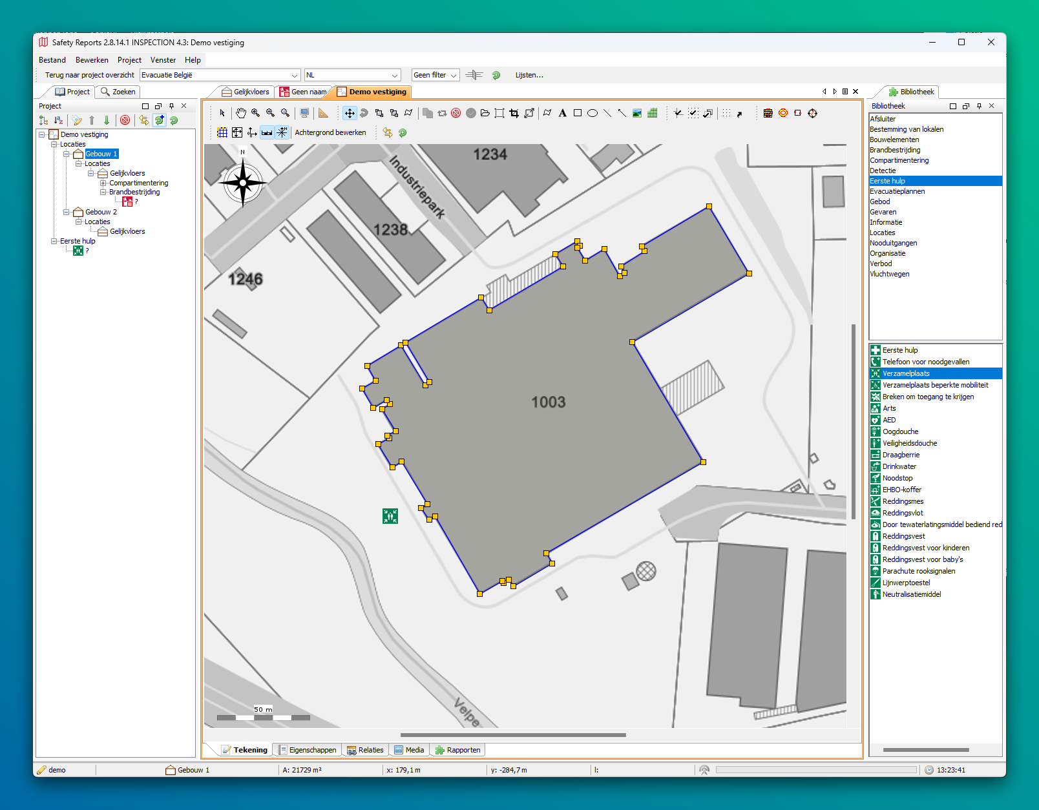Expand the Compartimentering tree node
The height and width of the screenshot is (810, 1039).
click(103, 183)
